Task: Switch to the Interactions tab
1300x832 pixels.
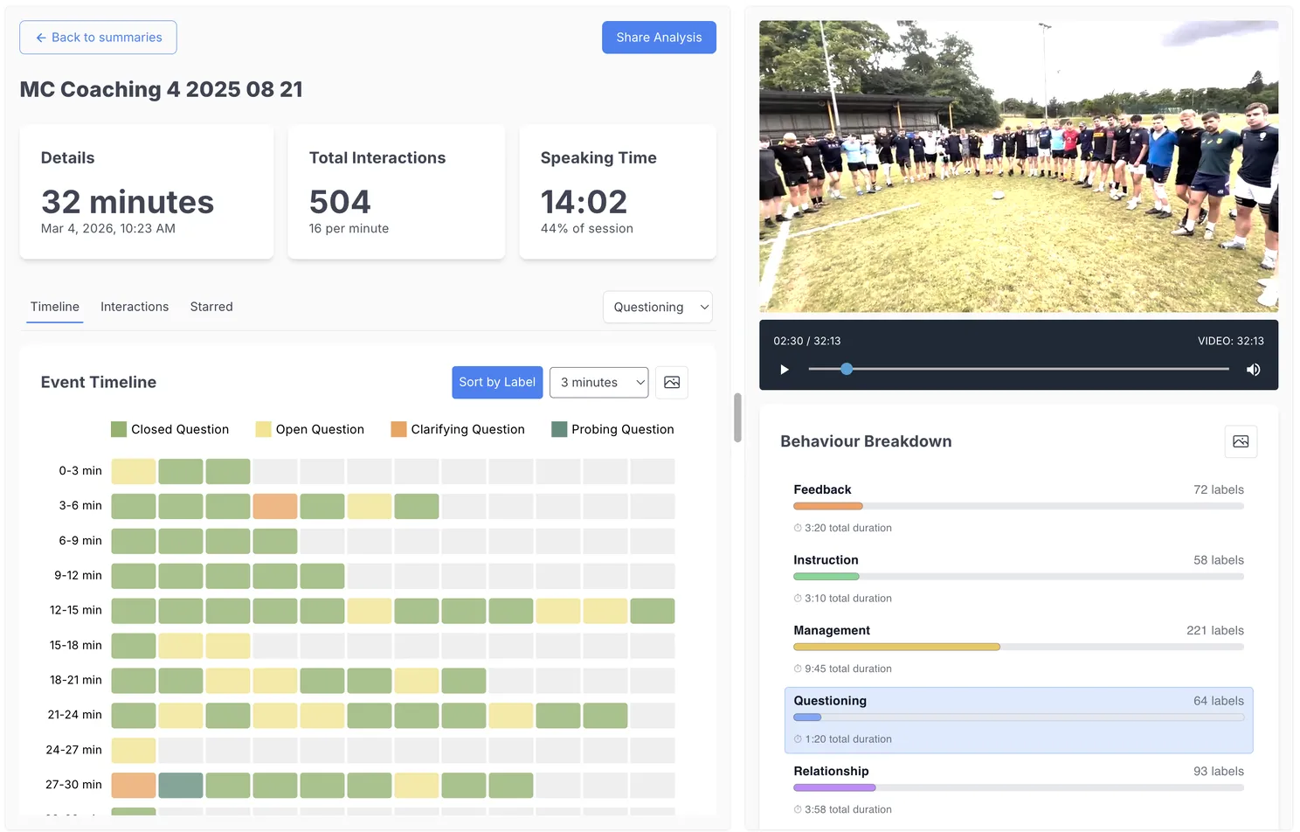Action: tap(135, 307)
